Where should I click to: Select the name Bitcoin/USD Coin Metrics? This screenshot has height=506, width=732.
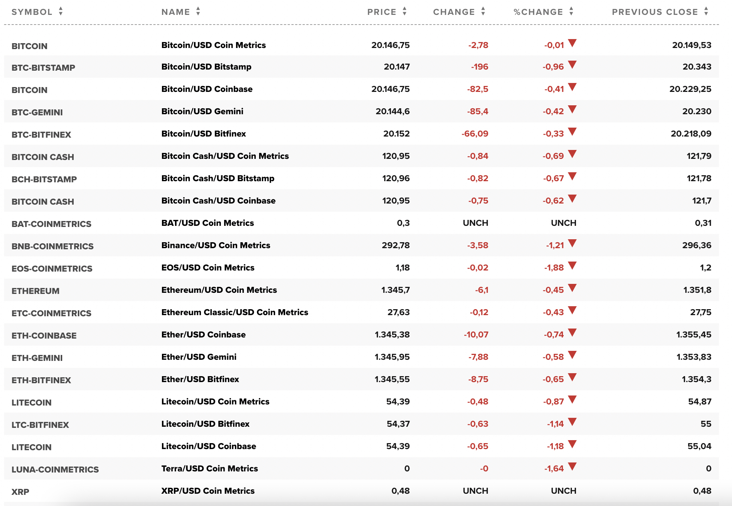click(214, 45)
